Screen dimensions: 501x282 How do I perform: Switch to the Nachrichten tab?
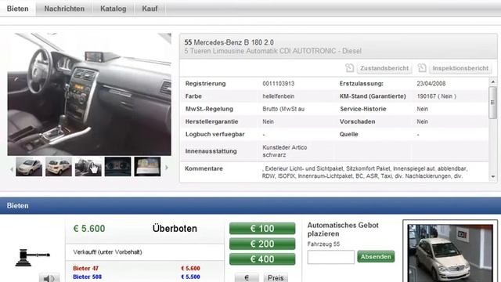click(x=64, y=9)
